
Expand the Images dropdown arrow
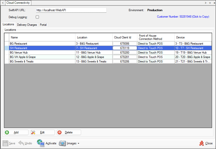coord(79,144)
